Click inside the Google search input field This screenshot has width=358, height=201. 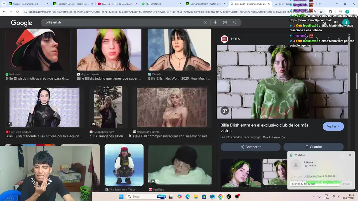pos(123,22)
